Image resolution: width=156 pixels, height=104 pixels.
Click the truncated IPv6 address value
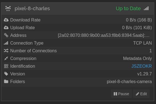(x=104, y=35)
